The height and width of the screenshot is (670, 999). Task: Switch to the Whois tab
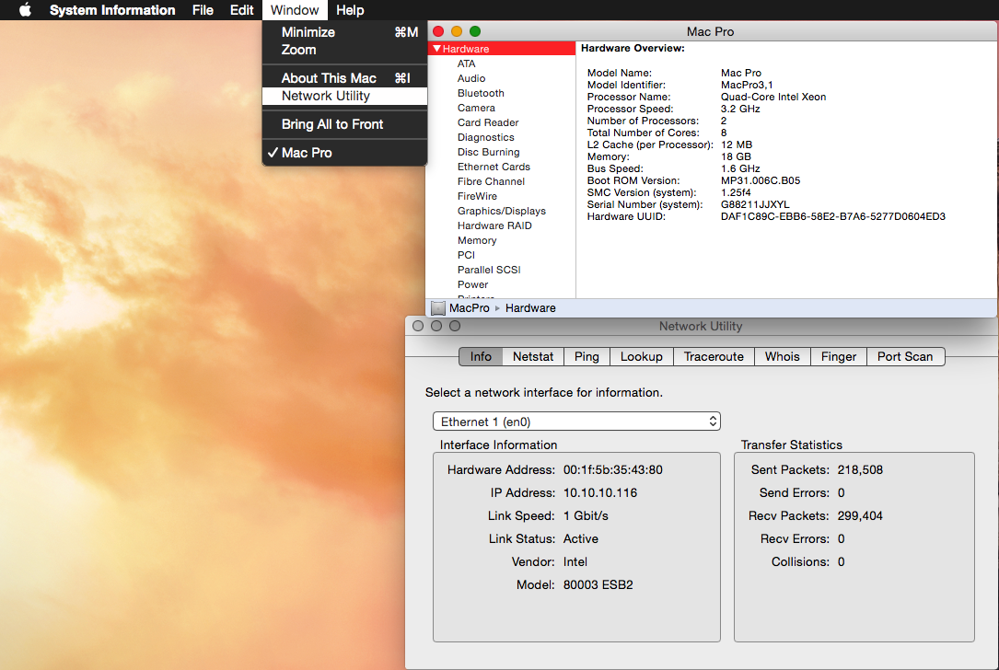click(782, 357)
